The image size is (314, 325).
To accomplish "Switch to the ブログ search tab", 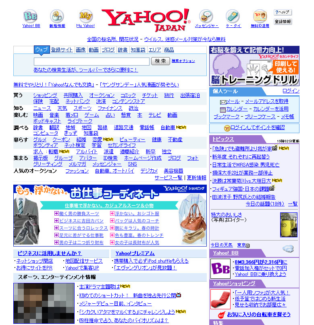I will pos(108,50).
